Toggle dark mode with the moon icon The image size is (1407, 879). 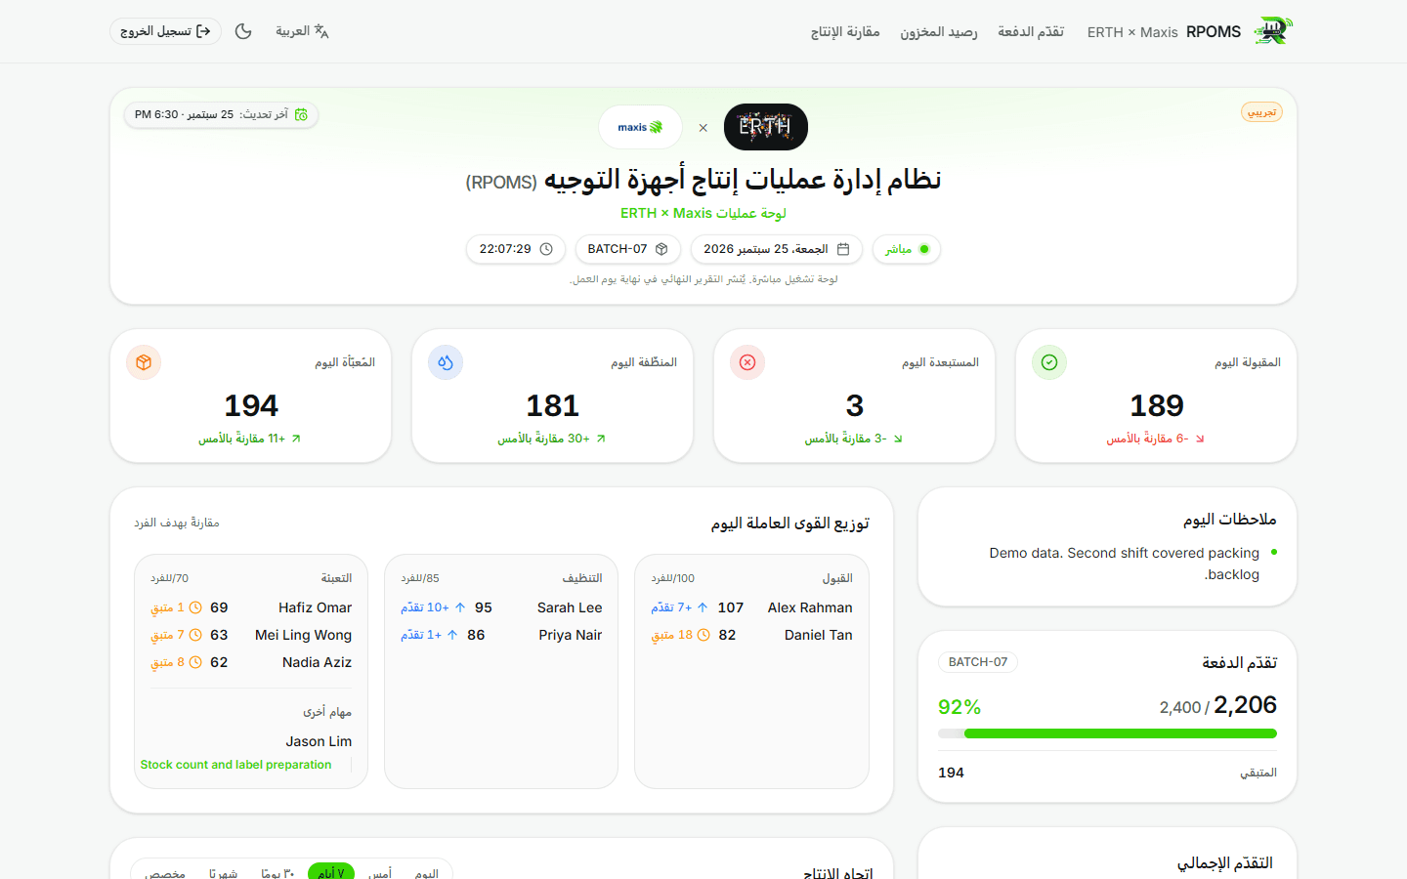pyautogui.click(x=243, y=31)
